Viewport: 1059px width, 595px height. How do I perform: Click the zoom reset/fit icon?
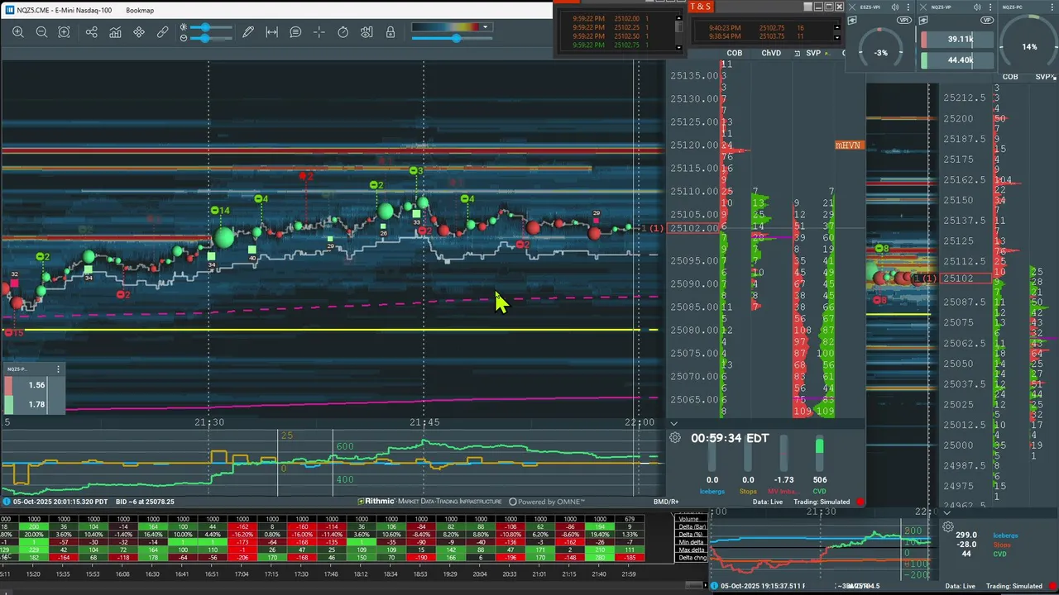point(64,32)
